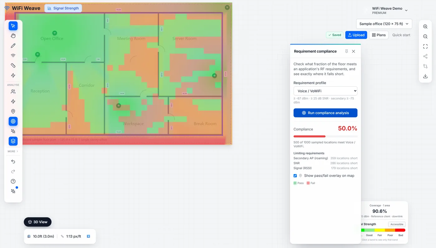Zoom in on the floor plan
Viewport: 436px width, 248px height.
pyautogui.click(x=425, y=27)
